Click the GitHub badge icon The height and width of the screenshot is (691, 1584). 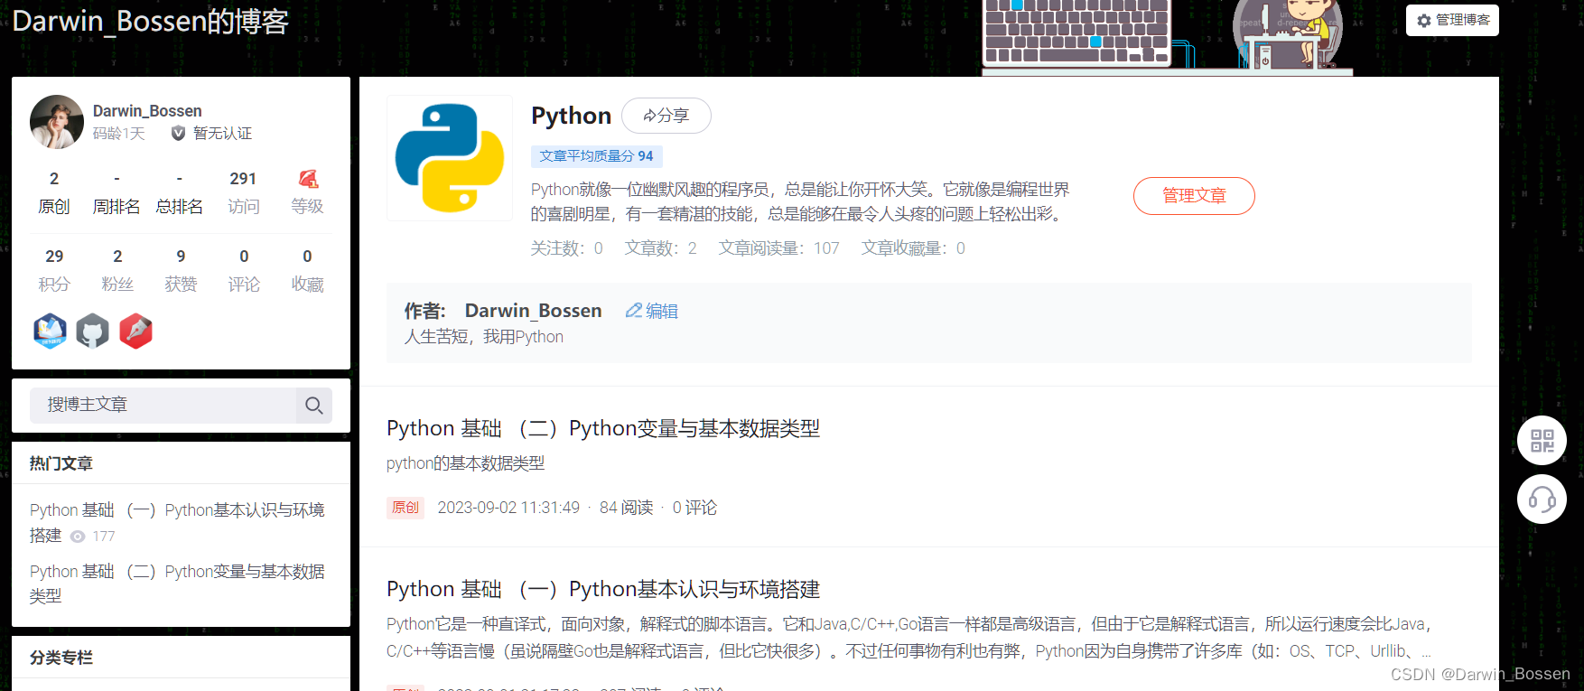click(x=92, y=331)
